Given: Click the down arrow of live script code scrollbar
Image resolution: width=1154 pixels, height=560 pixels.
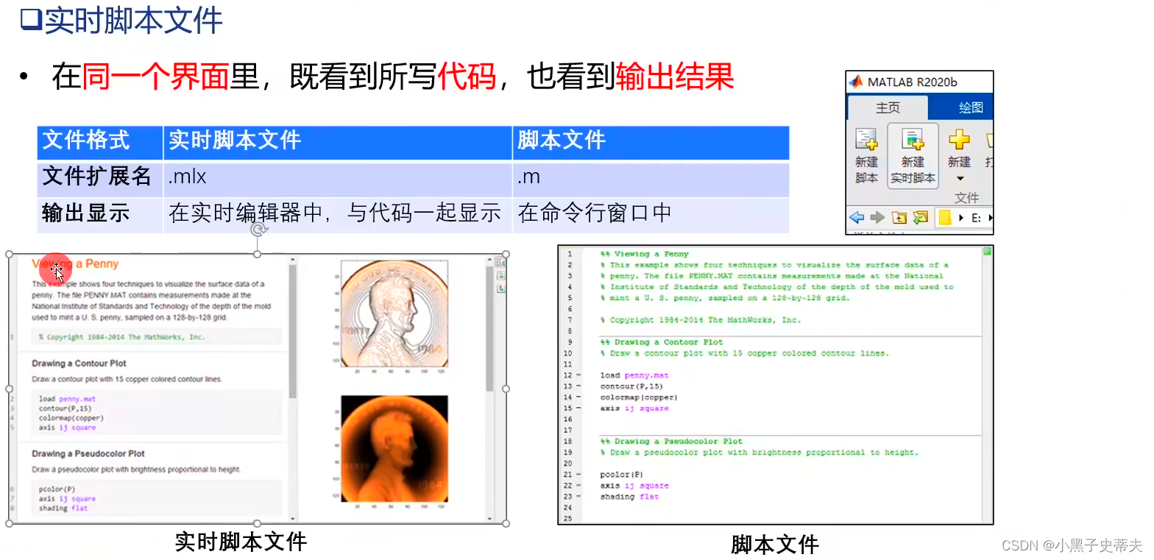Looking at the screenshot, I should 293,518.
